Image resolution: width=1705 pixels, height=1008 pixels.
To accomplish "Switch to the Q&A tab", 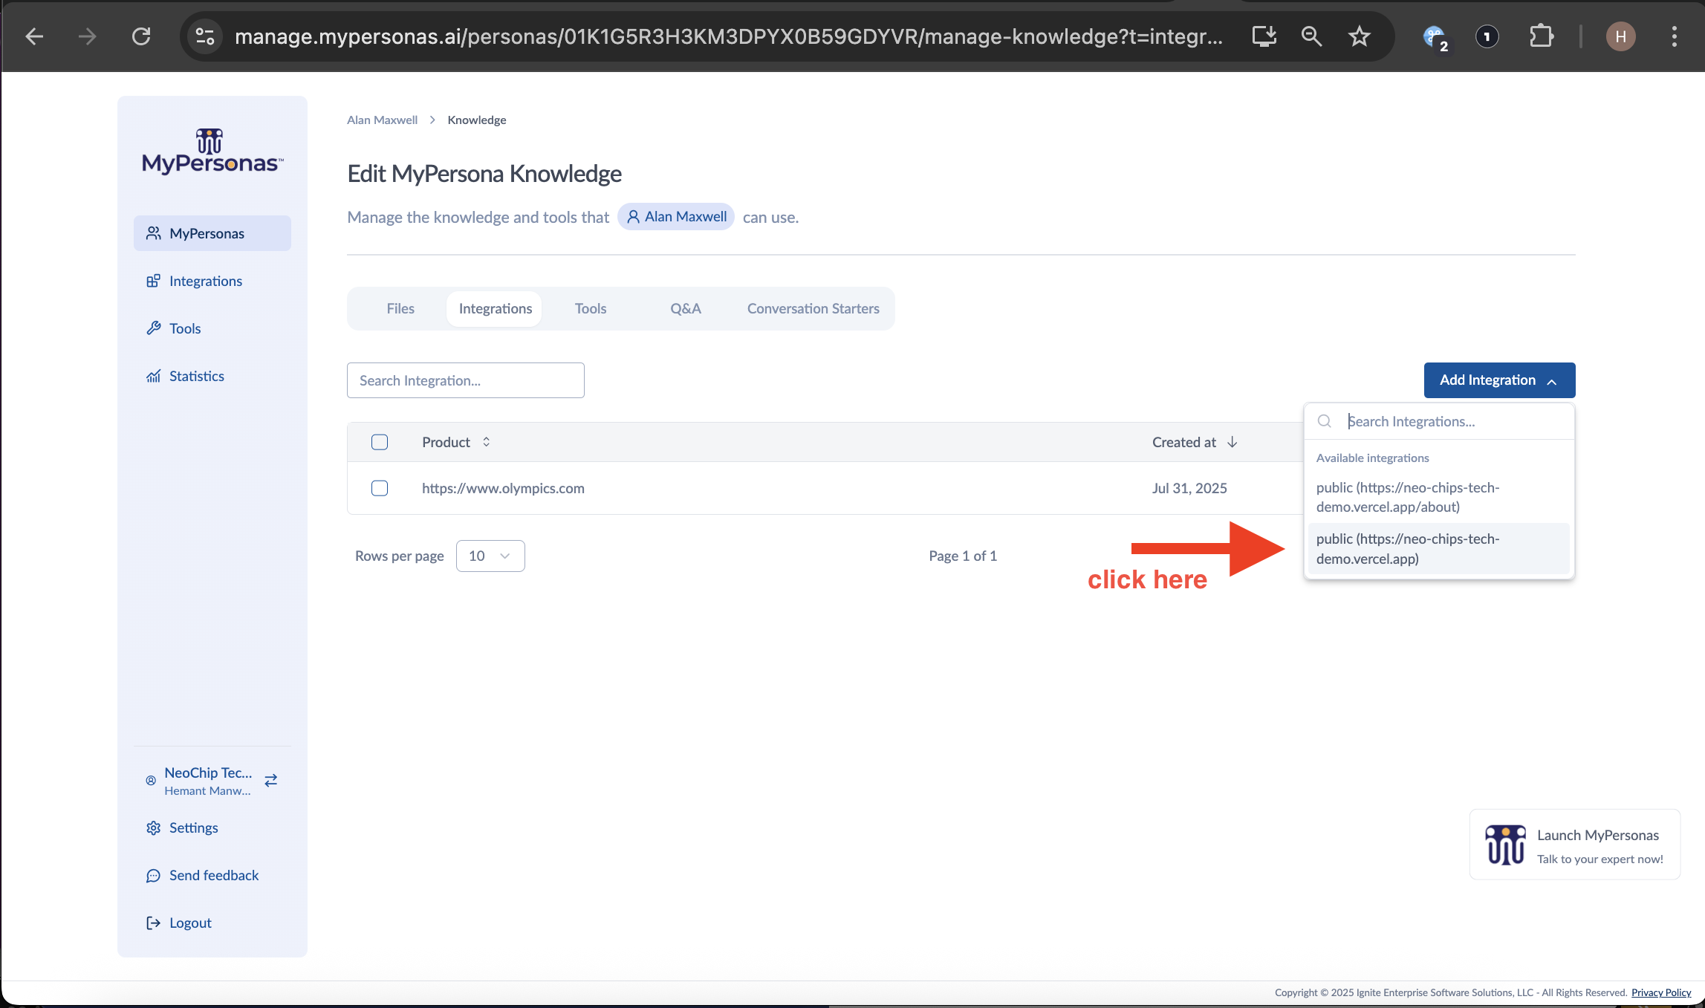I will pyautogui.click(x=685, y=308).
